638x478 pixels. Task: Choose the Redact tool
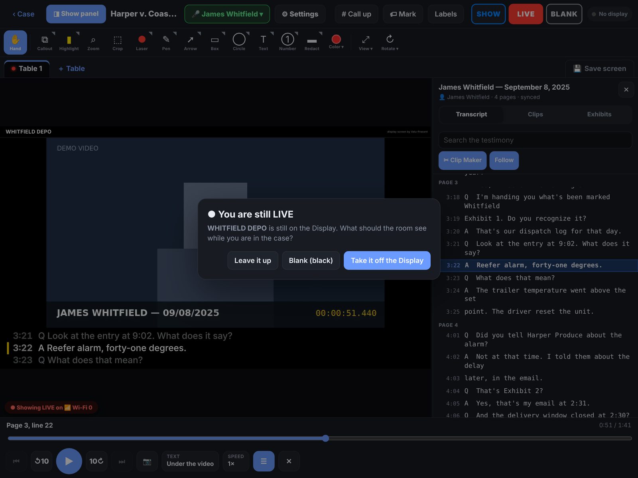click(x=312, y=42)
